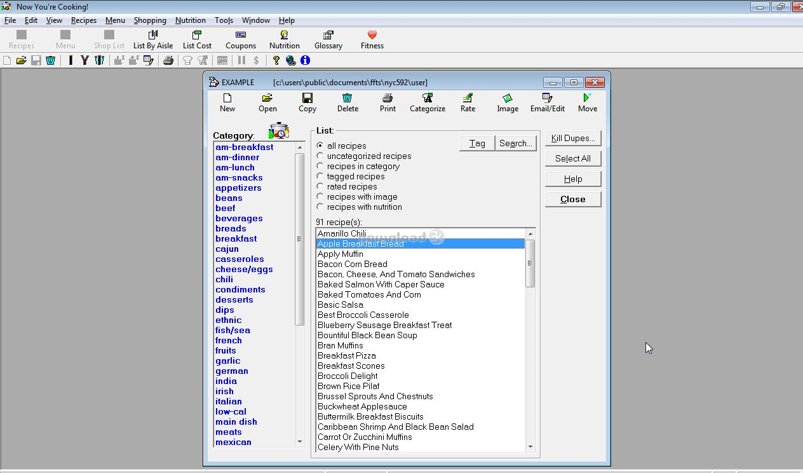This screenshot has width=803, height=473.
Task: Select the "all recipes" radio button
Action: point(320,146)
